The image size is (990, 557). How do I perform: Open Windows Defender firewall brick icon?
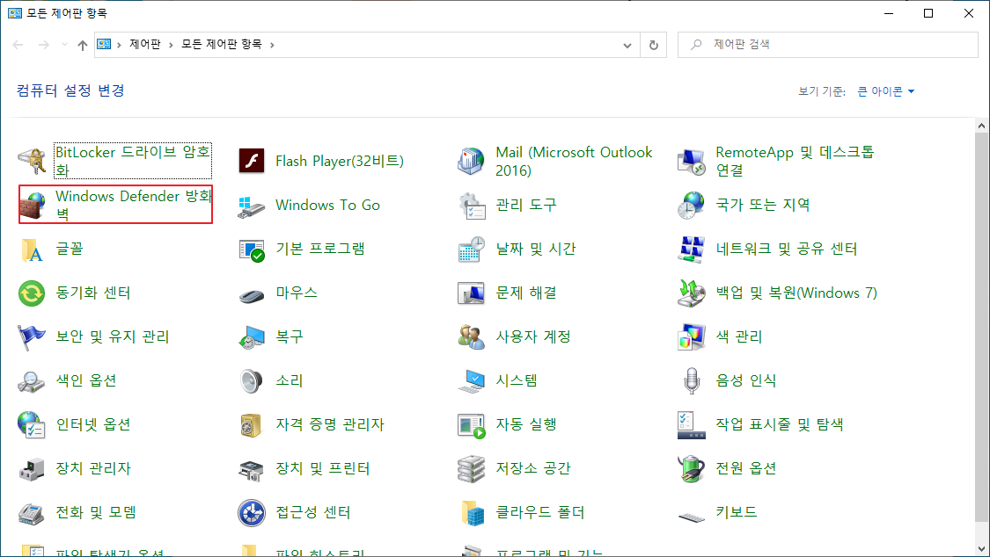tap(32, 206)
